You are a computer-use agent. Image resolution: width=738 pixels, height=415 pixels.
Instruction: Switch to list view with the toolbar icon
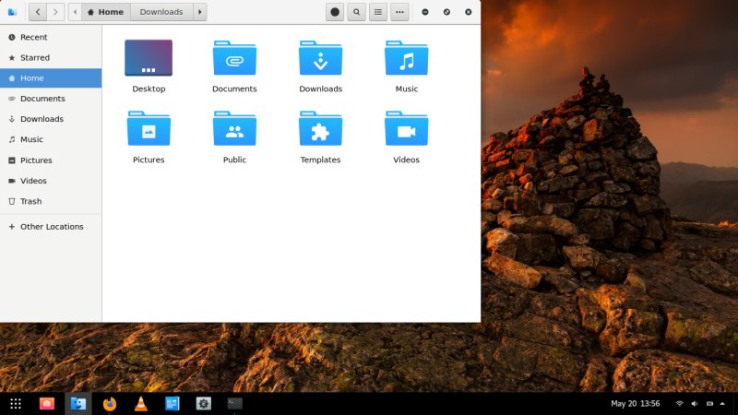378,12
